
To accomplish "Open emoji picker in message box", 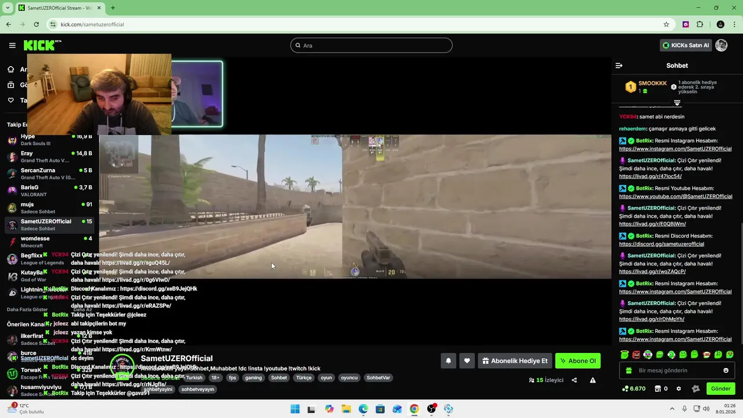I will 726,370.
